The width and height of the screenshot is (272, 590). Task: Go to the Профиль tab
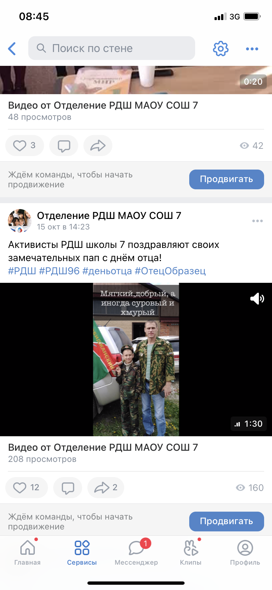(x=245, y=553)
